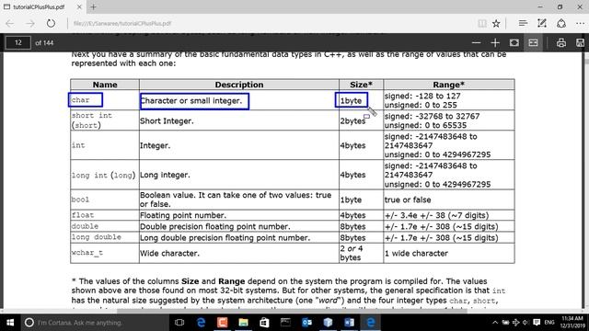Open a new tab with plus button
This screenshot has width=589, height=331.
coord(93,6)
